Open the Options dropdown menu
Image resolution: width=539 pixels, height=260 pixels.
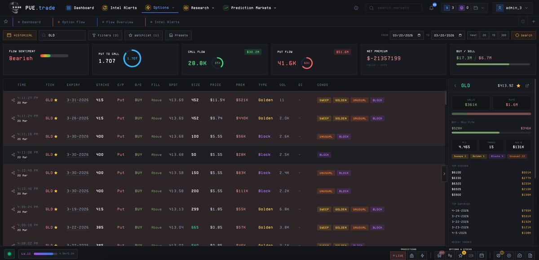pos(160,8)
